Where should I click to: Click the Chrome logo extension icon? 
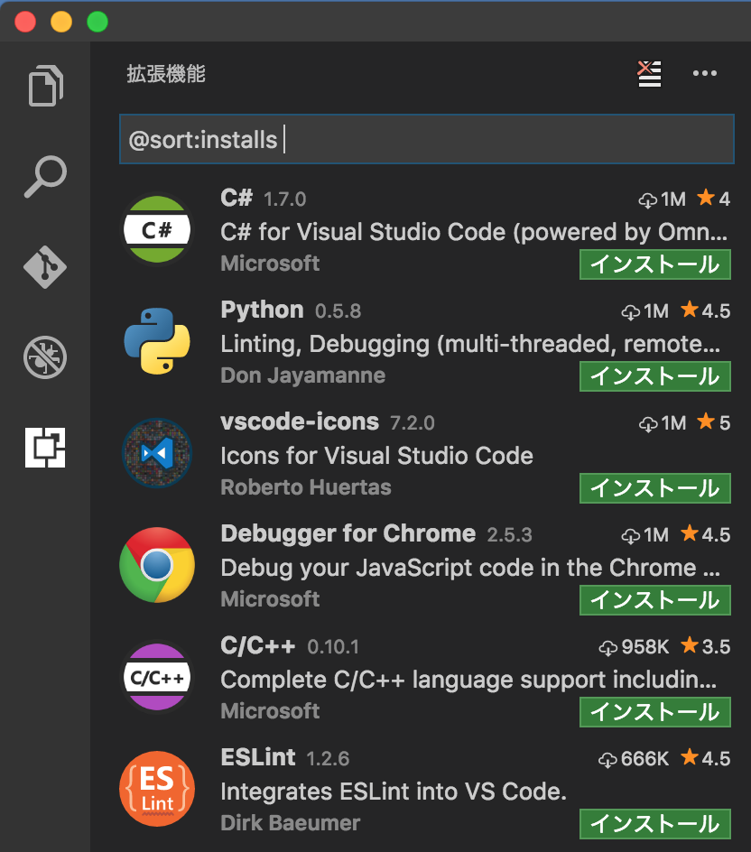click(157, 565)
